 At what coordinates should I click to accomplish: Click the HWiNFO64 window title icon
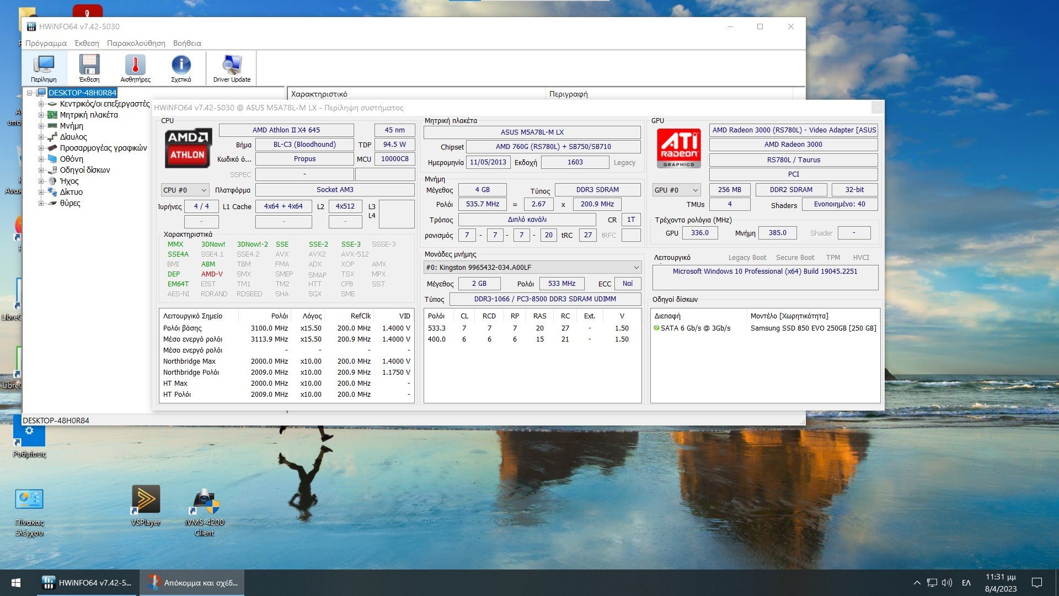31,26
